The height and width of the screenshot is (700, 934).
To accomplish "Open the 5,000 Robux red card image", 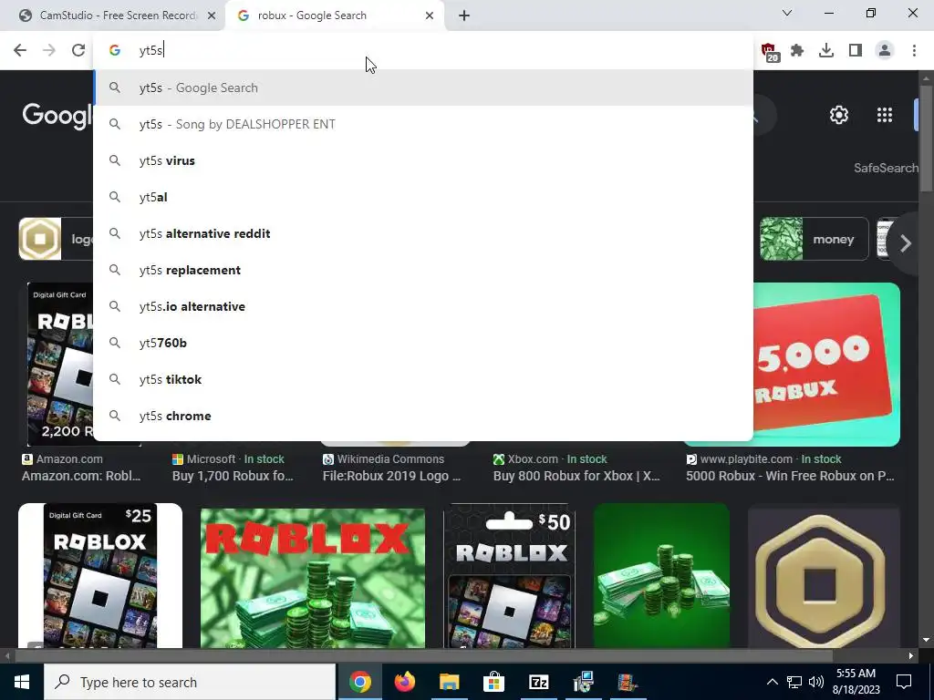I will pyautogui.click(x=826, y=365).
